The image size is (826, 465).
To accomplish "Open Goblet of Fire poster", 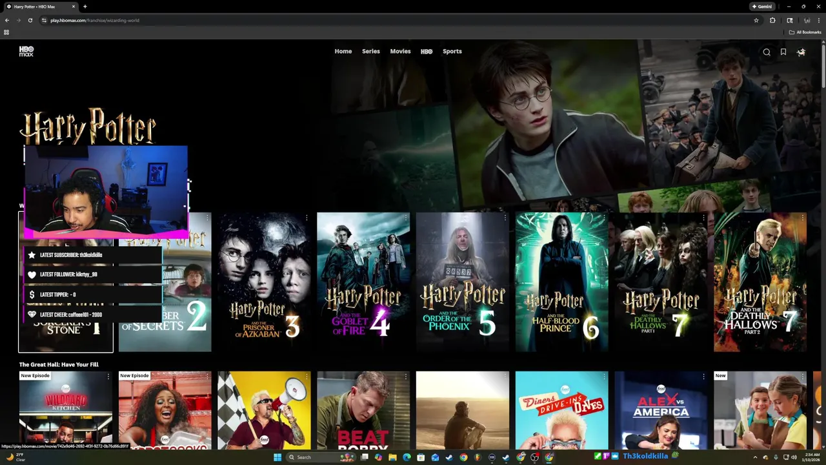I will (363, 282).
